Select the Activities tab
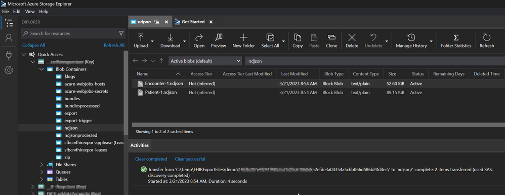 click(x=140, y=145)
